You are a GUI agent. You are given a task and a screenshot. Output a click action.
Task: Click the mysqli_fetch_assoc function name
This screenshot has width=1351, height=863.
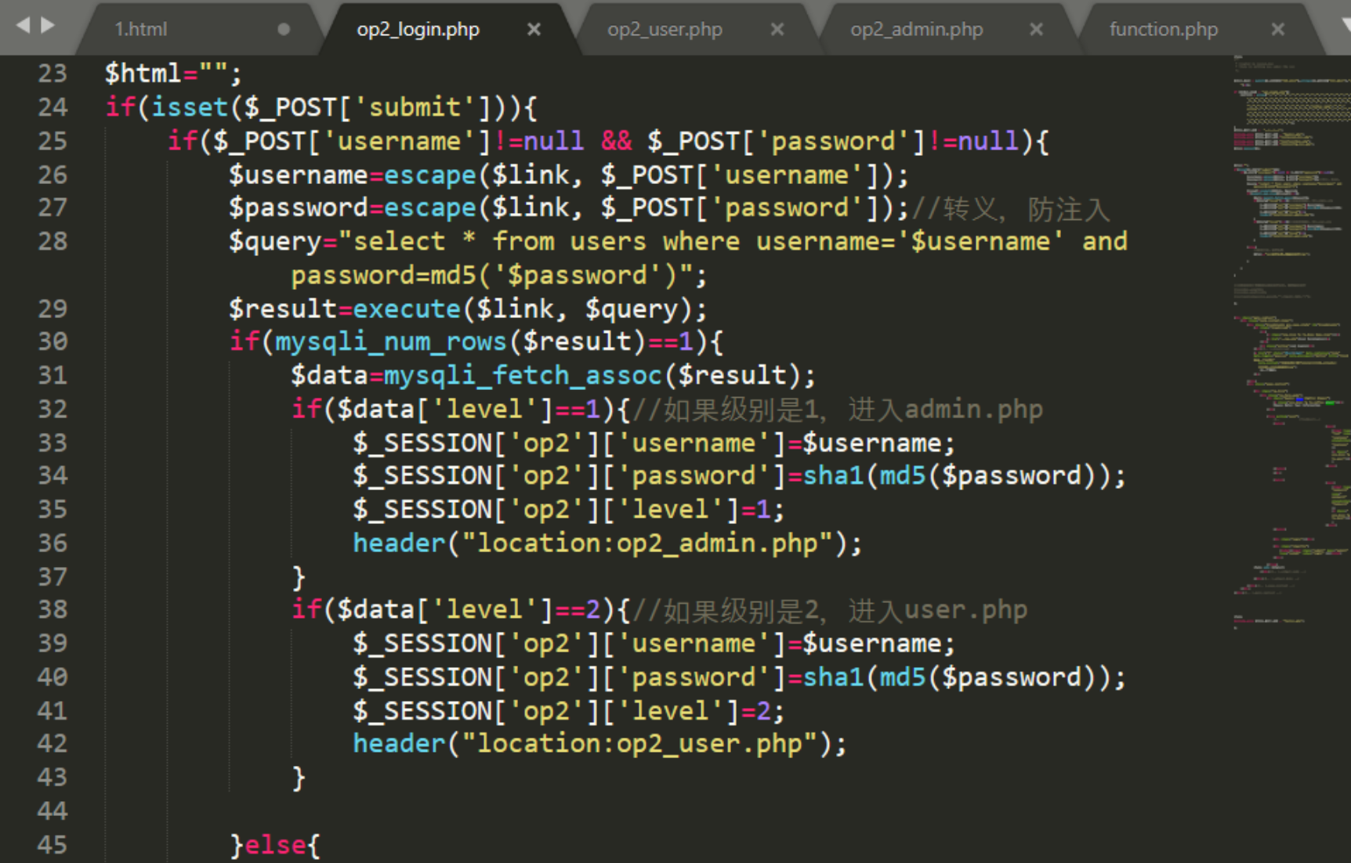point(523,375)
